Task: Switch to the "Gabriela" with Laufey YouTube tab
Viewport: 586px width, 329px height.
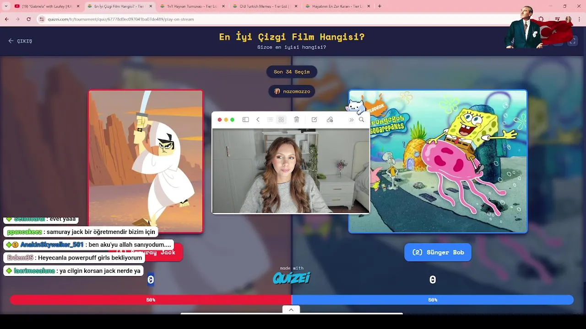Action: point(46,6)
